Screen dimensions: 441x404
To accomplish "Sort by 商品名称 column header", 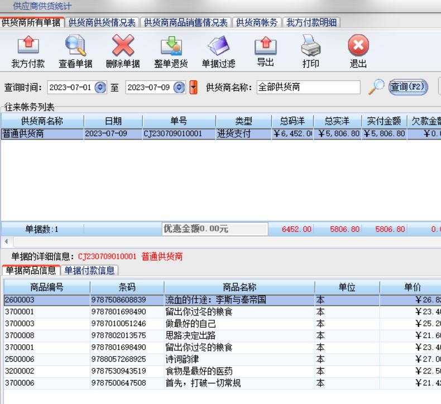I will 239,287.
